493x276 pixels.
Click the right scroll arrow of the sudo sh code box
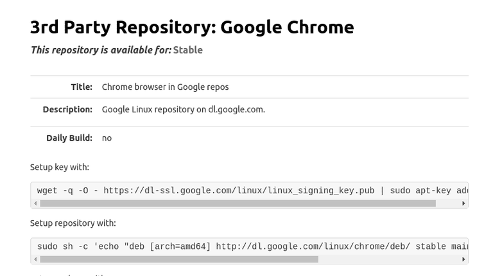[463, 259]
